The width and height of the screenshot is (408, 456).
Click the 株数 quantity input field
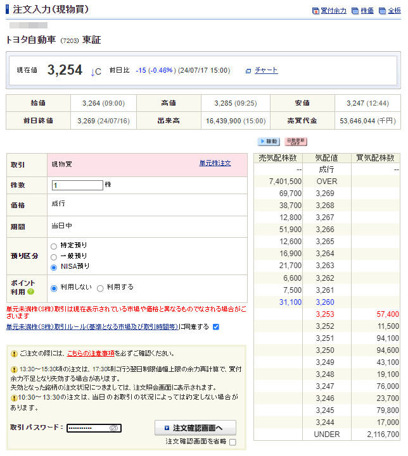(77, 185)
